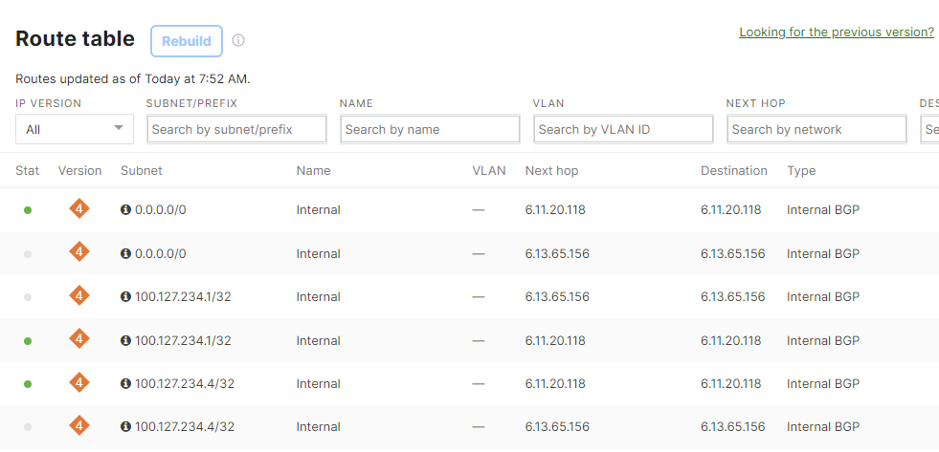Open the IP Version dropdown
The width and height of the screenshot is (939, 452).
point(75,129)
